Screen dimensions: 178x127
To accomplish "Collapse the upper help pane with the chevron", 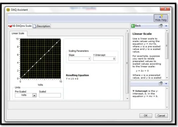I will click(166, 26).
